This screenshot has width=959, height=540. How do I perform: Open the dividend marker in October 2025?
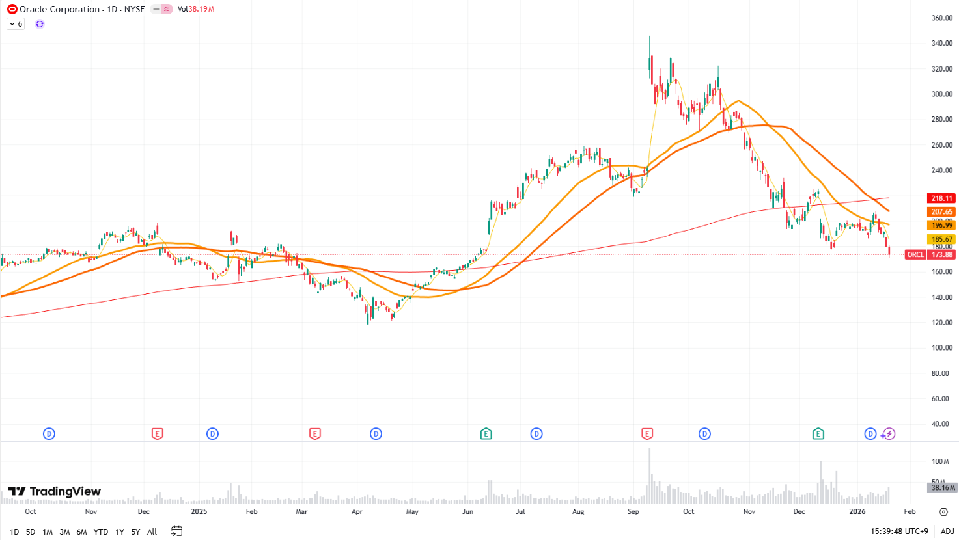[704, 434]
